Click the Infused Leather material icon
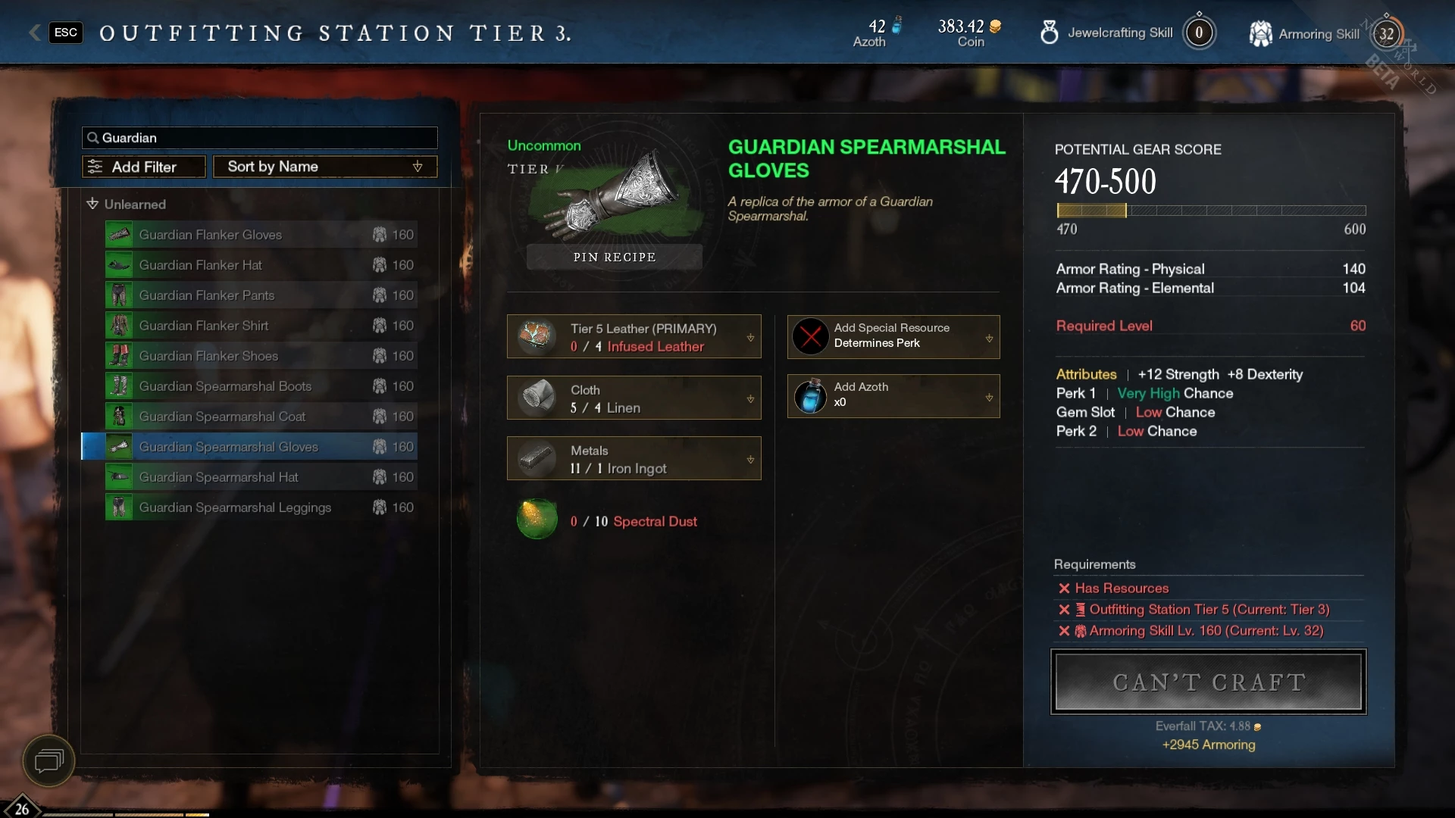The width and height of the screenshot is (1455, 818). [x=537, y=336]
